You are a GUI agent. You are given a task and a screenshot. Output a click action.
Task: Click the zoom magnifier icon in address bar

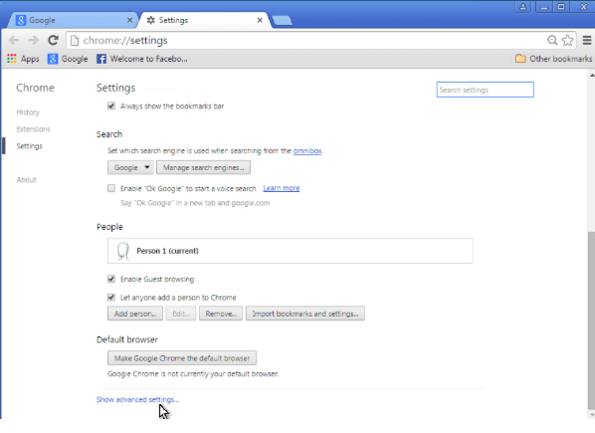coord(552,40)
